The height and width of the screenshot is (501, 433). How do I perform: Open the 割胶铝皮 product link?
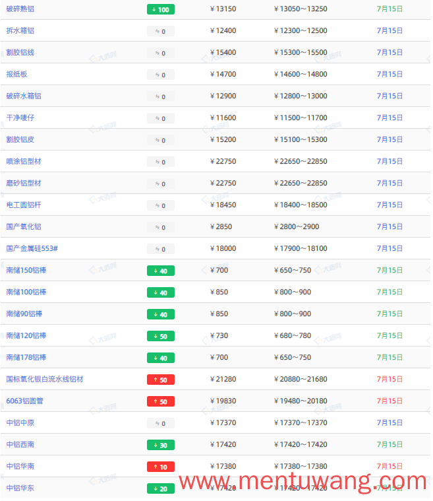[20, 139]
